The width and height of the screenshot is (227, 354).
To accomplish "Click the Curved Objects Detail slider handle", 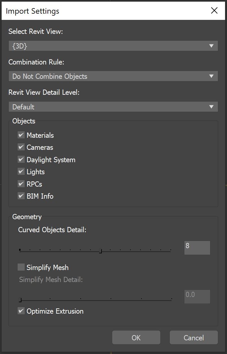I will tap(100, 251).
